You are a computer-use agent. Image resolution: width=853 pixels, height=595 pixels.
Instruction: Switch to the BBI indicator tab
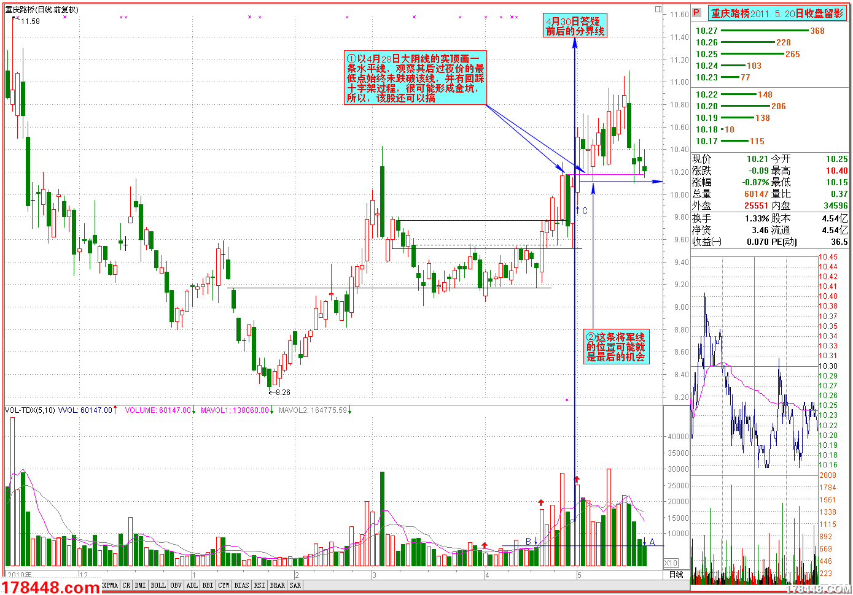pyautogui.click(x=208, y=585)
